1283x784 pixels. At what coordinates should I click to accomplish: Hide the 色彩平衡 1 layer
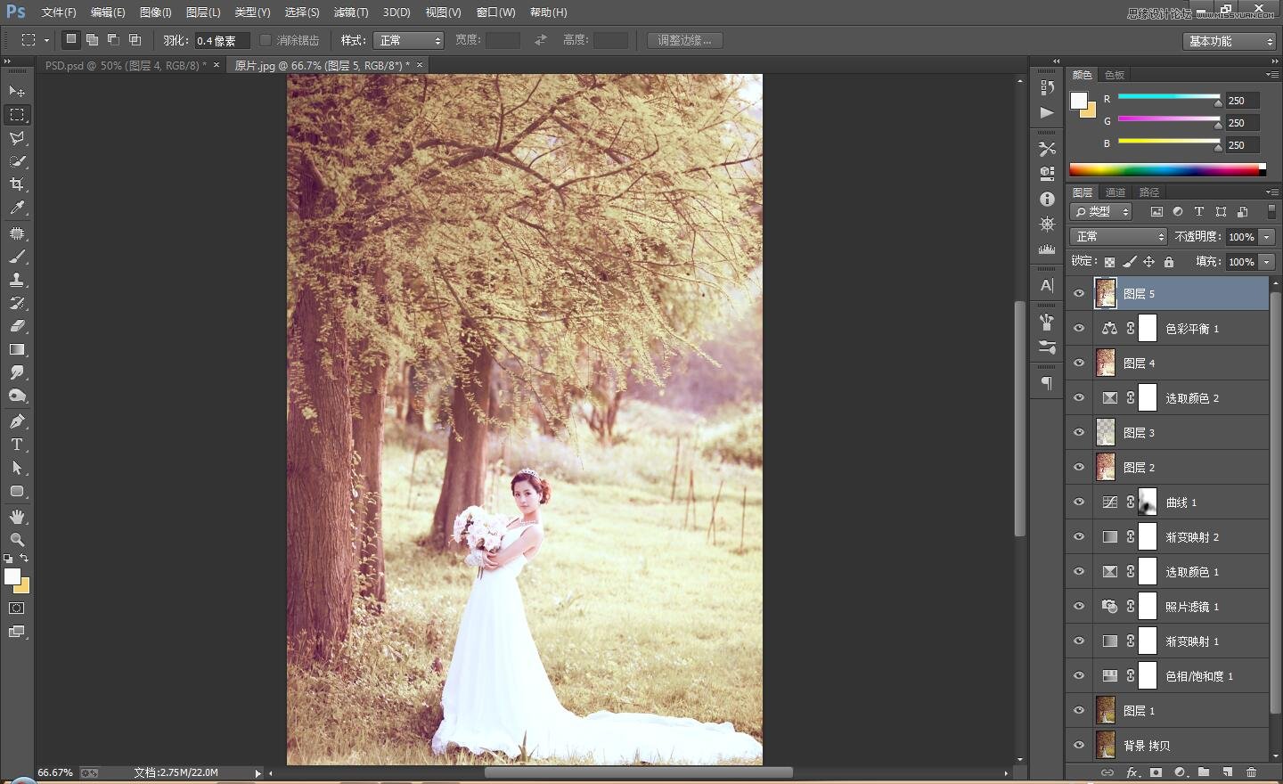point(1079,329)
